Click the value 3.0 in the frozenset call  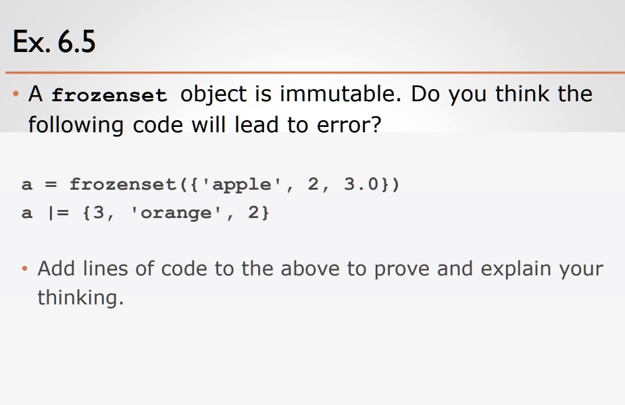pos(361,184)
